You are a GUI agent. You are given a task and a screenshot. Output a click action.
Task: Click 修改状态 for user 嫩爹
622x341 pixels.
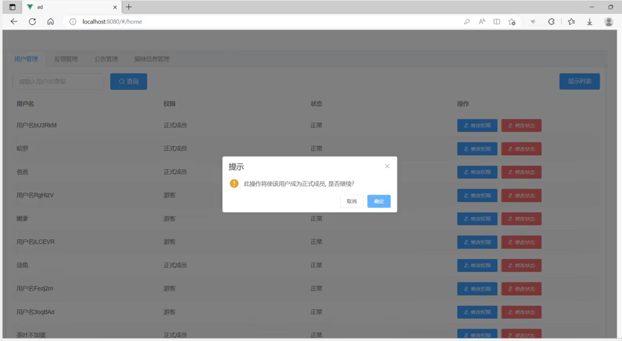pos(521,219)
